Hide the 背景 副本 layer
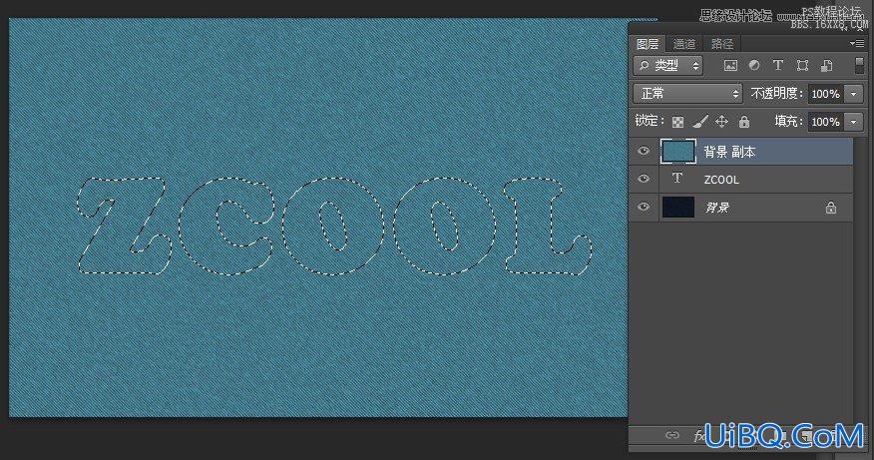The height and width of the screenshot is (460, 874). 644,151
